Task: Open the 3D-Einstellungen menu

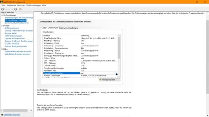Action: (33, 6)
